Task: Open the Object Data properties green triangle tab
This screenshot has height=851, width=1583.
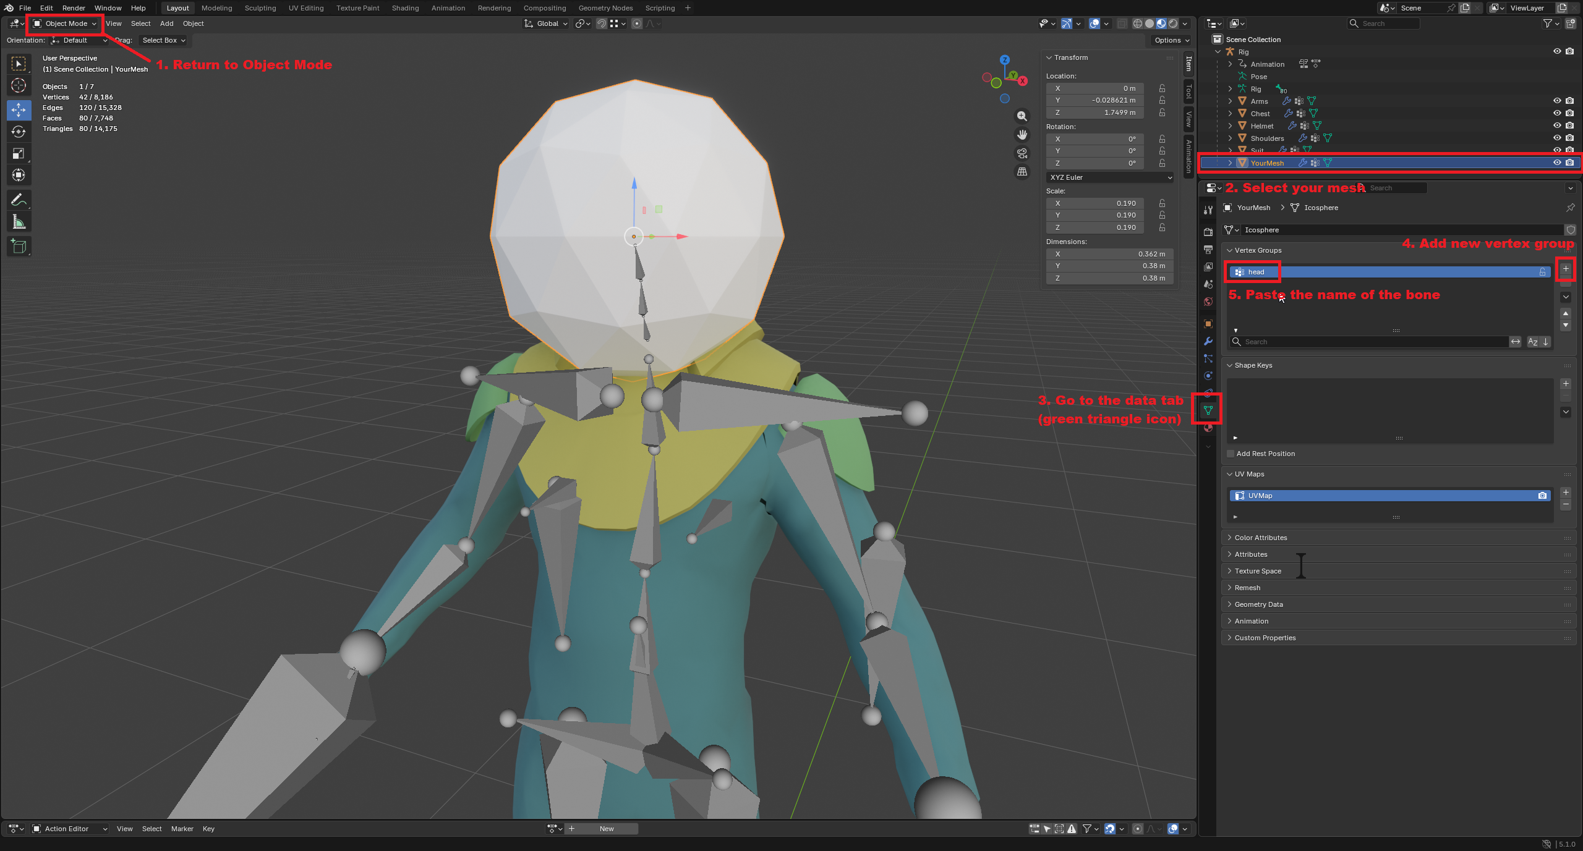Action: point(1208,410)
